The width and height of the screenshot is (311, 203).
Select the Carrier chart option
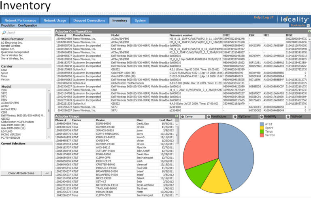pyautogui.click(x=193, y=116)
